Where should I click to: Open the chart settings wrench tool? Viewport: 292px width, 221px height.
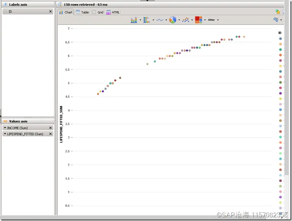coord(276,19)
